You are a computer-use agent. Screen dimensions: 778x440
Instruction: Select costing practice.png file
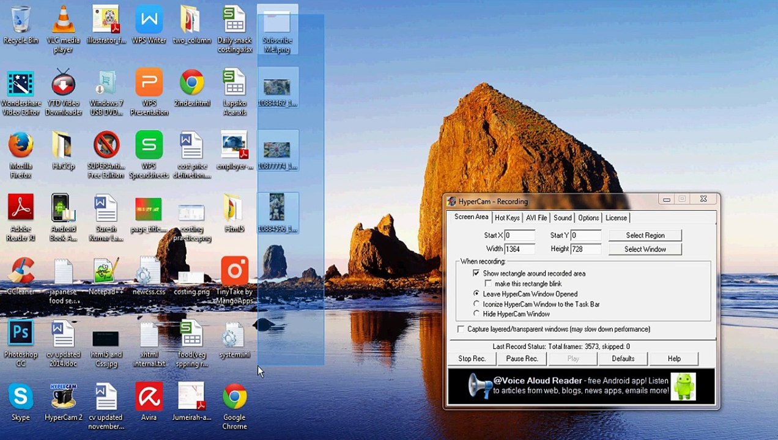[x=191, y=222]
